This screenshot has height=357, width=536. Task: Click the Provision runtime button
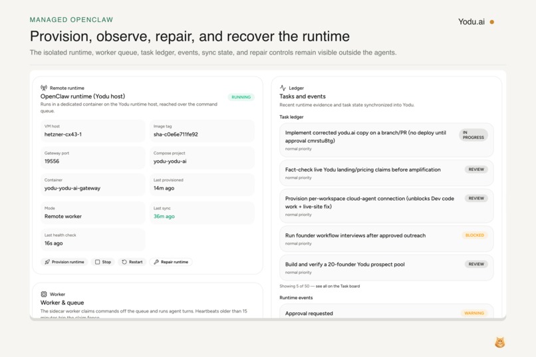[65, 262]
